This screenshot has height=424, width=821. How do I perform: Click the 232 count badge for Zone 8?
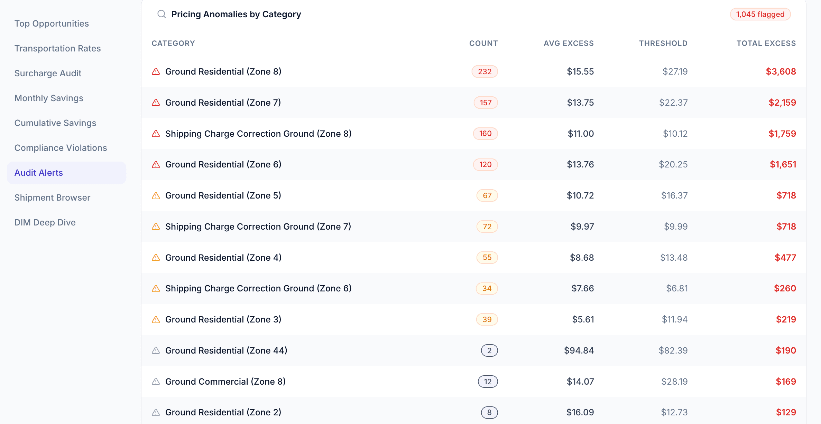coord(485,71)
